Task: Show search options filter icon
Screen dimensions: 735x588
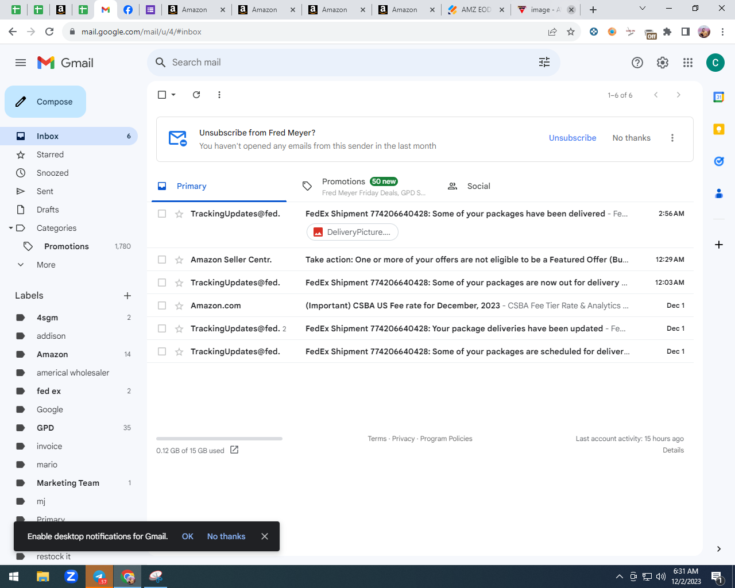Action: pyautogui.click(x=544, y=62)
